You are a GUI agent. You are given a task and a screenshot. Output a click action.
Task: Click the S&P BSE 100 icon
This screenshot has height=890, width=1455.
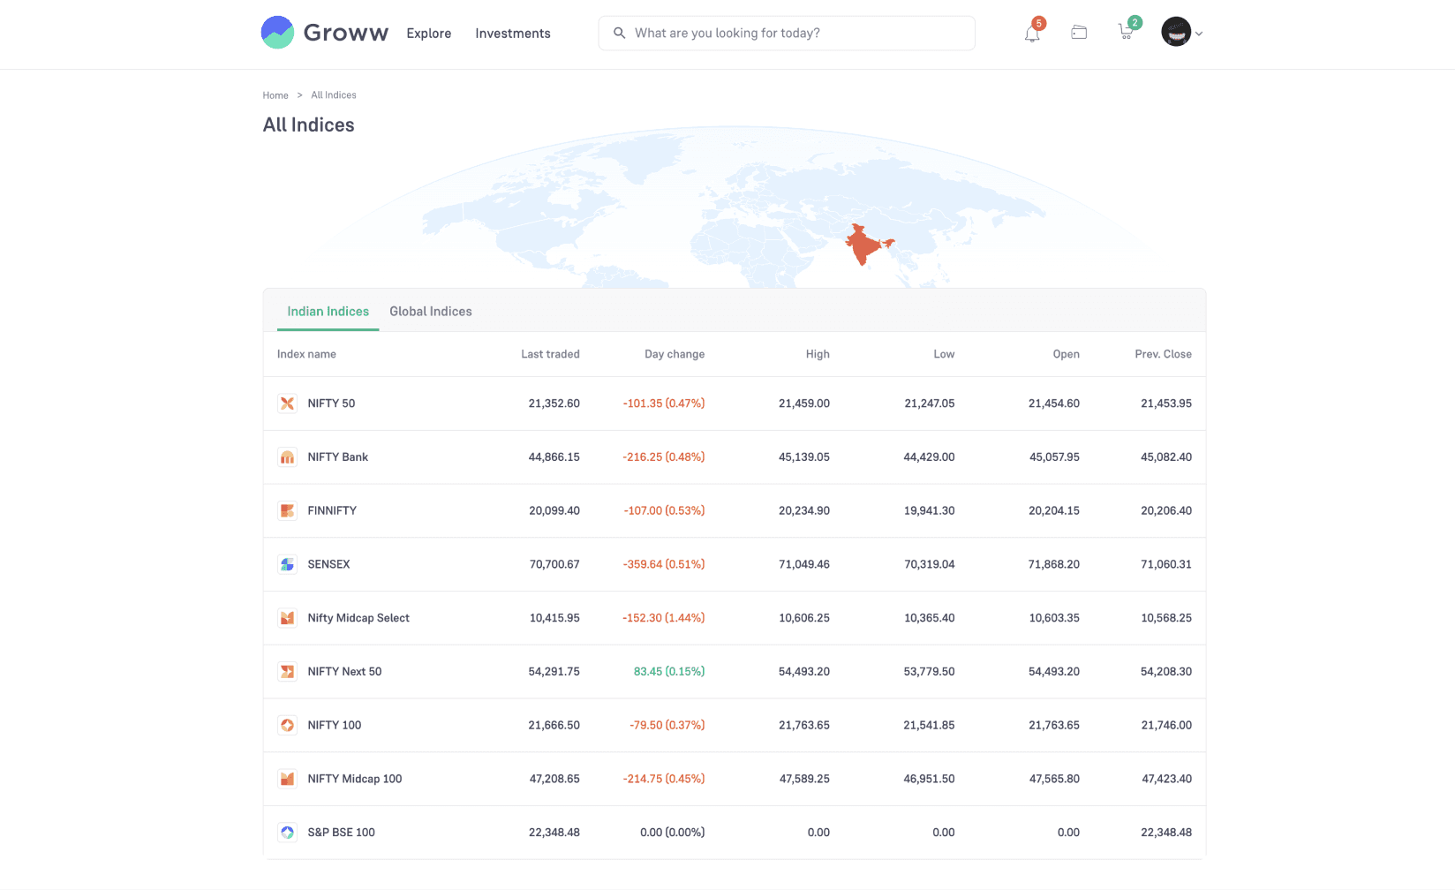tap(287, 833)
